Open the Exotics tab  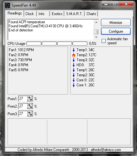57,14
